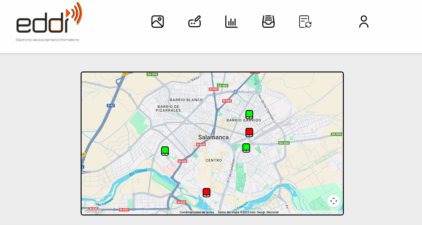Click the Salamanca city label
Image resolution: width=422 pixels, height=225 pixels.
click(214, 137)
